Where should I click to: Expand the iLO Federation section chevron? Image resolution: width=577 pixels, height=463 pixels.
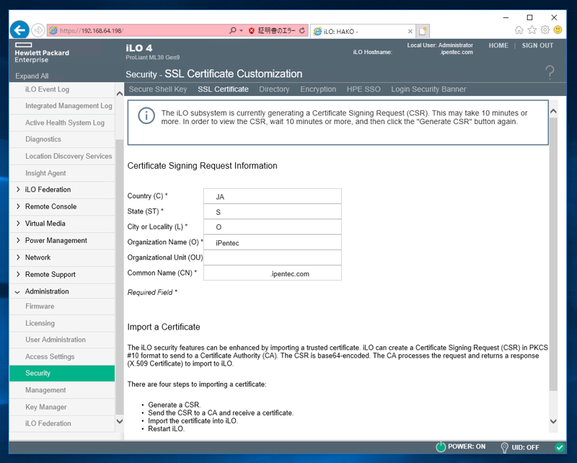(18, 189)
